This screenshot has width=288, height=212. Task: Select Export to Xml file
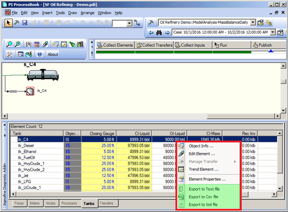coord(209,204)
